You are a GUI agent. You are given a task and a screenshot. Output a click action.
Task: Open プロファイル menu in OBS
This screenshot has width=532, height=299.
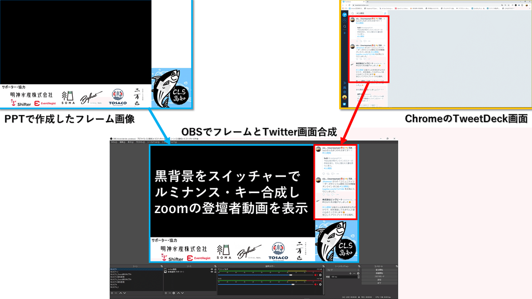[141, 142]
